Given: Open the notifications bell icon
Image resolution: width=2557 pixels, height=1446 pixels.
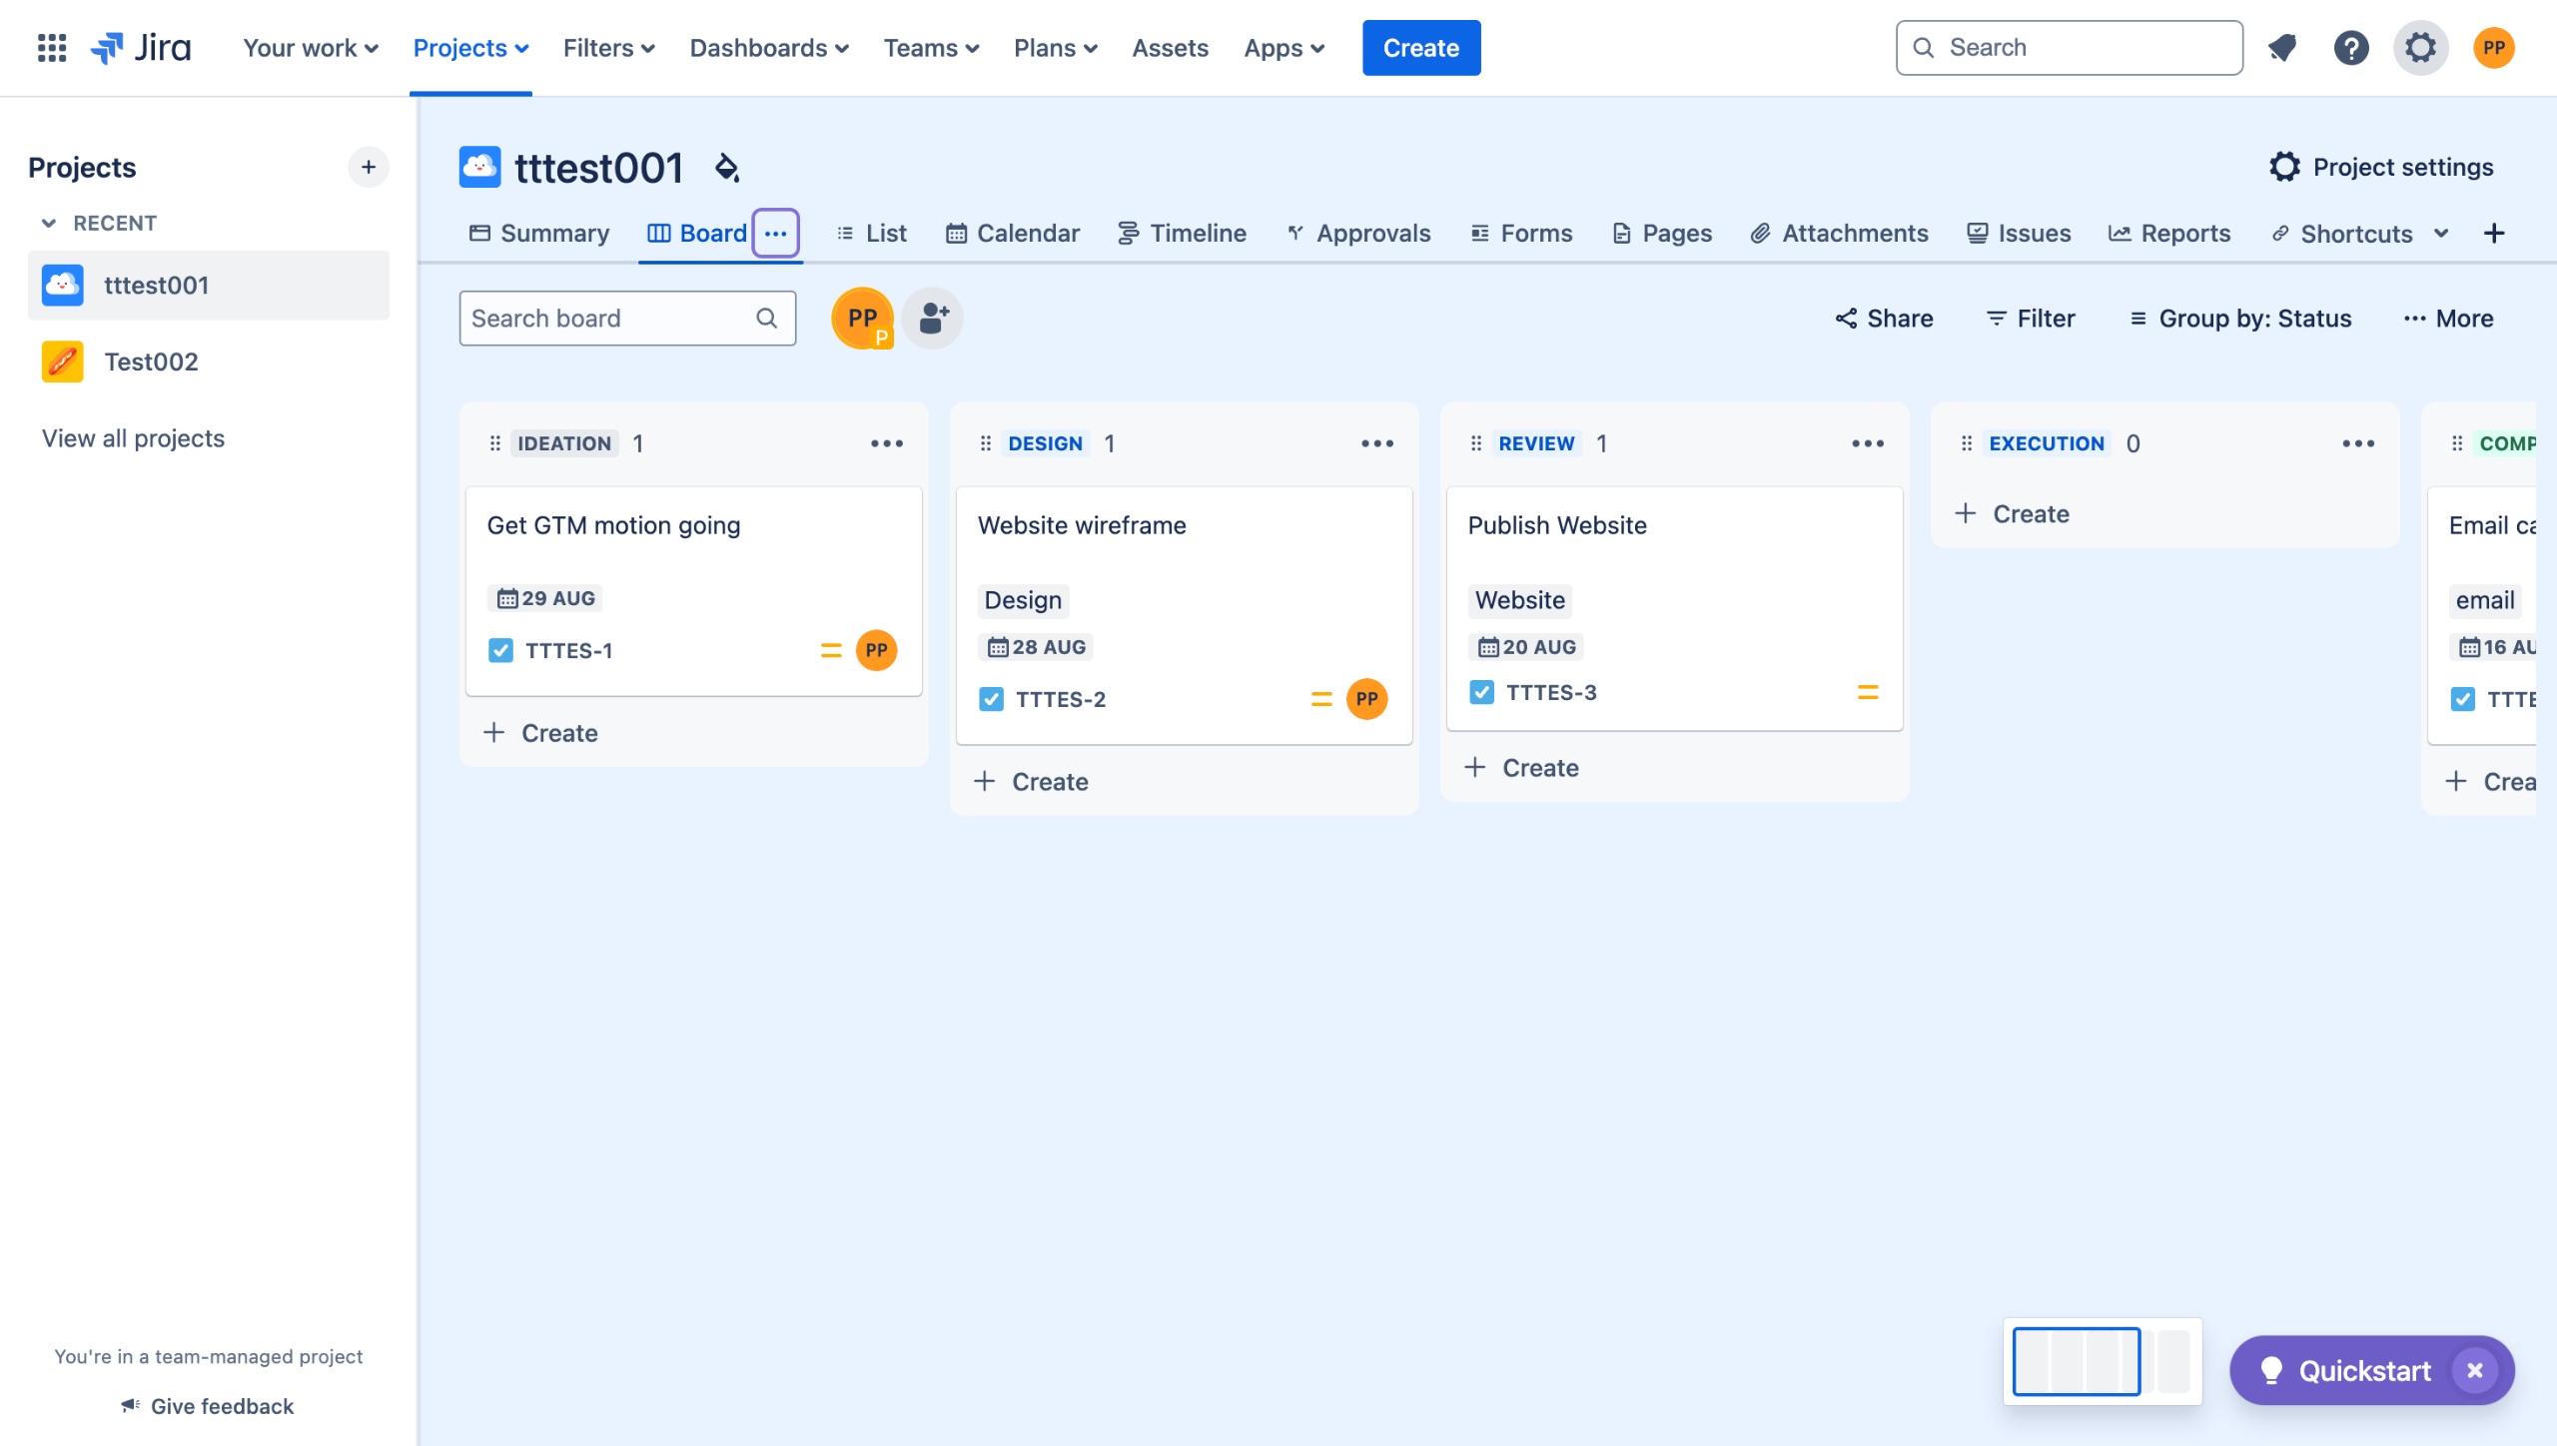Looking at the screenshot, I should pos(2281,47).
